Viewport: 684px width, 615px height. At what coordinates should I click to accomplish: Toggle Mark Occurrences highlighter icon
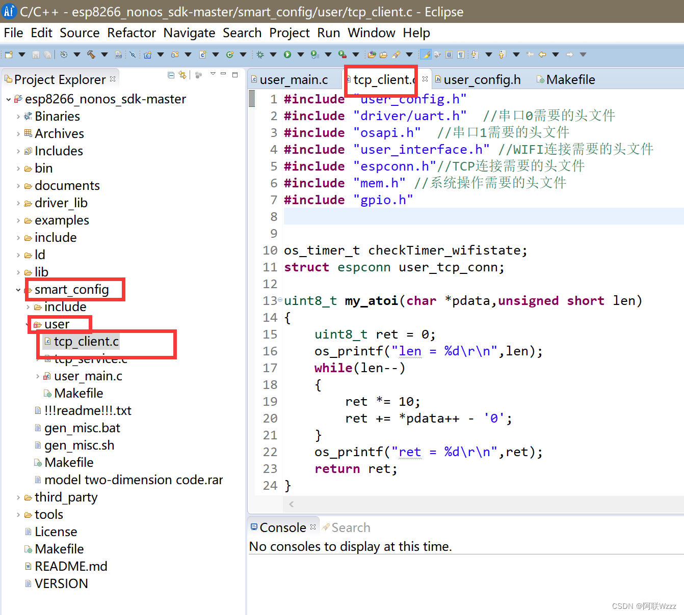tap(426, 54)
